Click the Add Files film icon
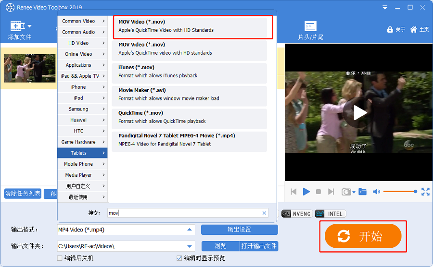This screenshot has height=267, width=433. click(17, 26)
